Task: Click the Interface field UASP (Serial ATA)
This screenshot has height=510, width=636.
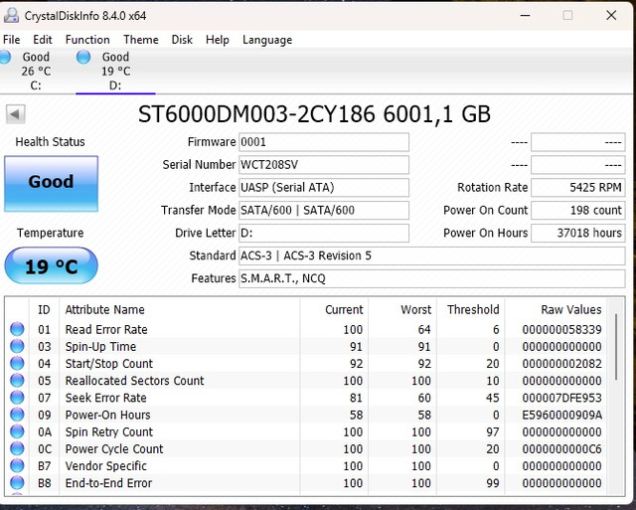Action: pos(324,188)
